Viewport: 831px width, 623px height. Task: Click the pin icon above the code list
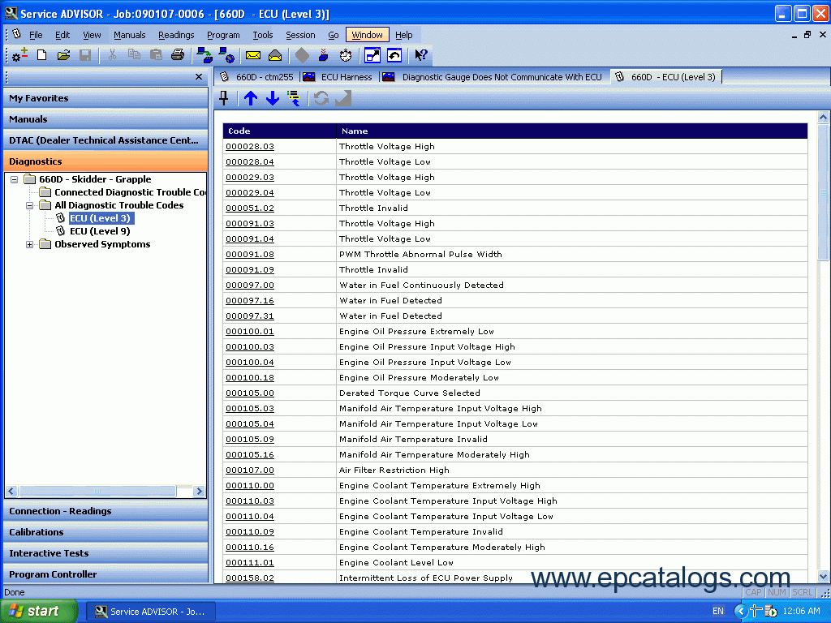point(224,98)
